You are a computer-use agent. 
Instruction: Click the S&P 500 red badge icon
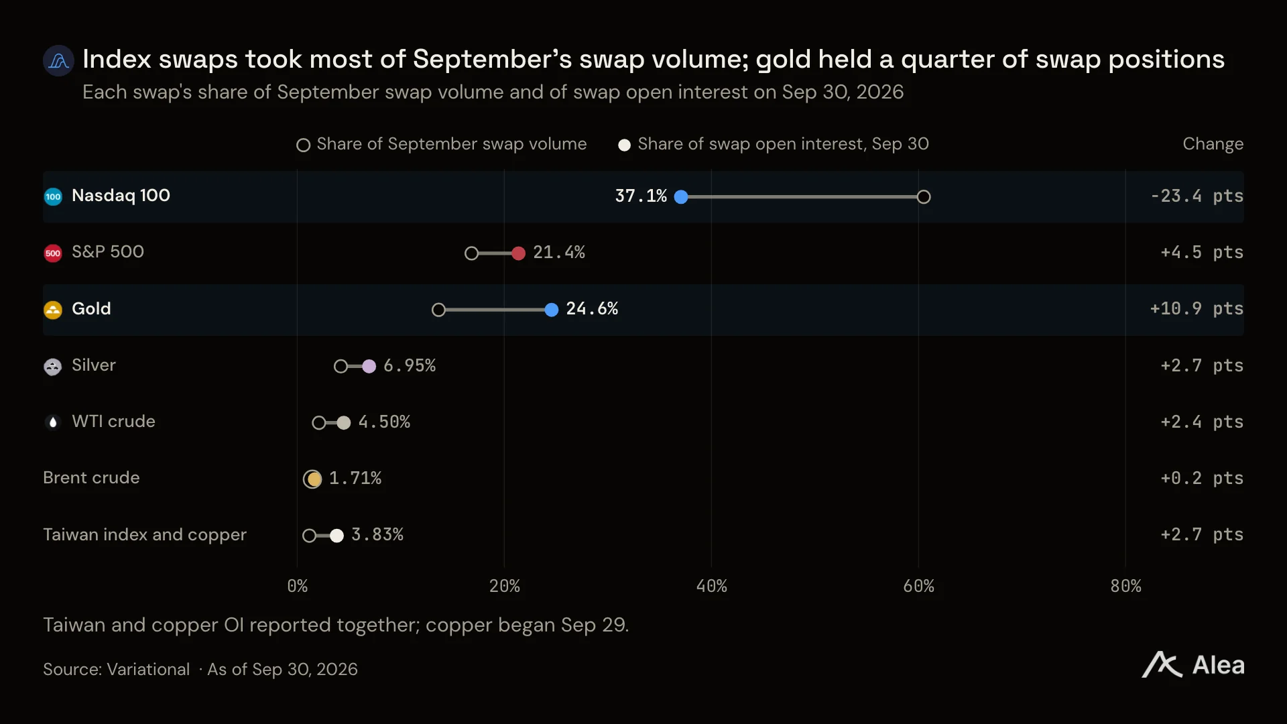click(x=53, y=253)
